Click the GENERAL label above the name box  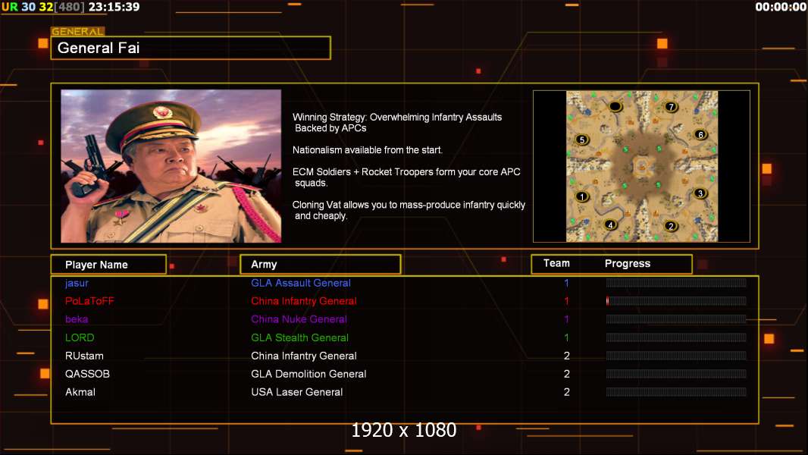point(78,31)
